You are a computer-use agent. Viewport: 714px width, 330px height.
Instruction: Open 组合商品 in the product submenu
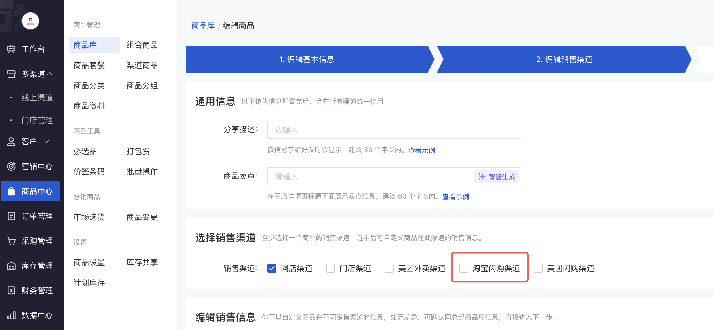tap(142, 45)
